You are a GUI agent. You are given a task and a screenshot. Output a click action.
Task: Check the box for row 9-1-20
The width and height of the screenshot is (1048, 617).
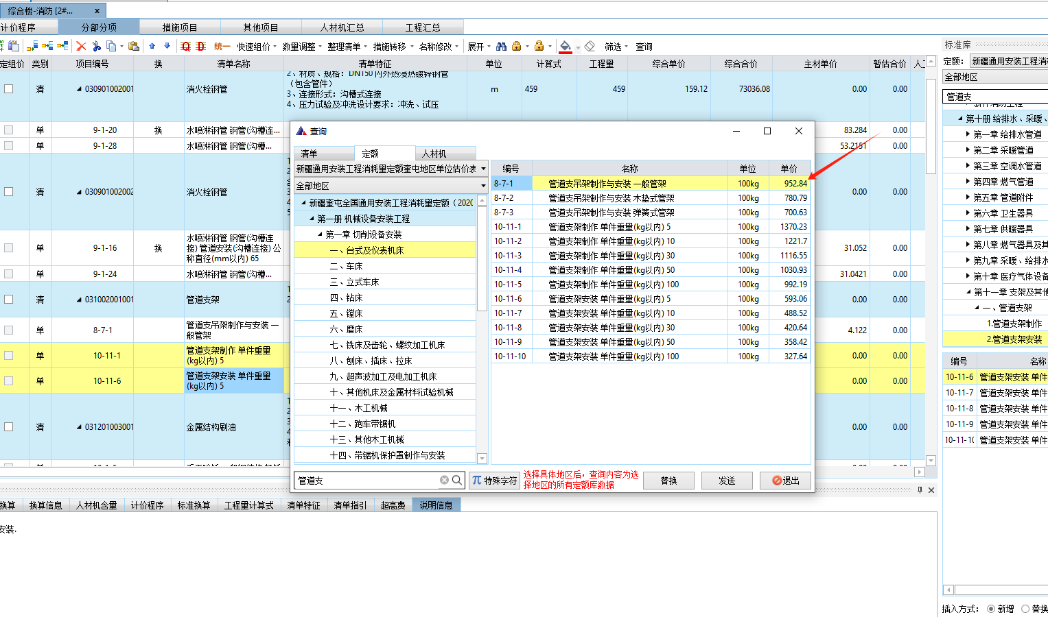coord(9,130)
